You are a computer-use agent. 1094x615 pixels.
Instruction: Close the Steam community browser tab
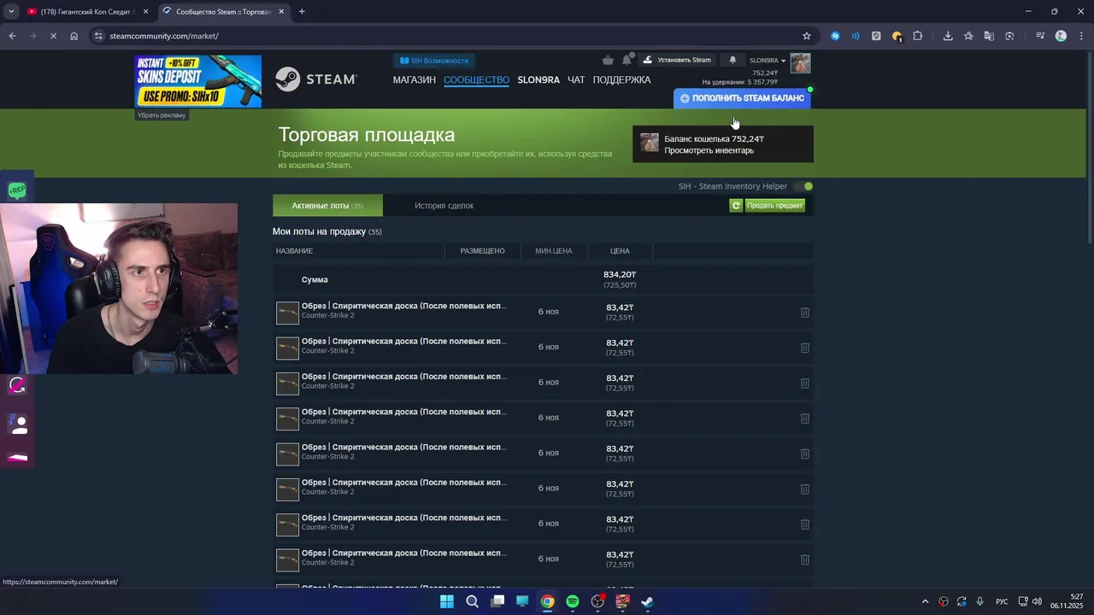pyautogui.click(x=281, y=12)
